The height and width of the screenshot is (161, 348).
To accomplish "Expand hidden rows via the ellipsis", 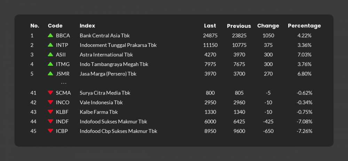I will point(63,83).
